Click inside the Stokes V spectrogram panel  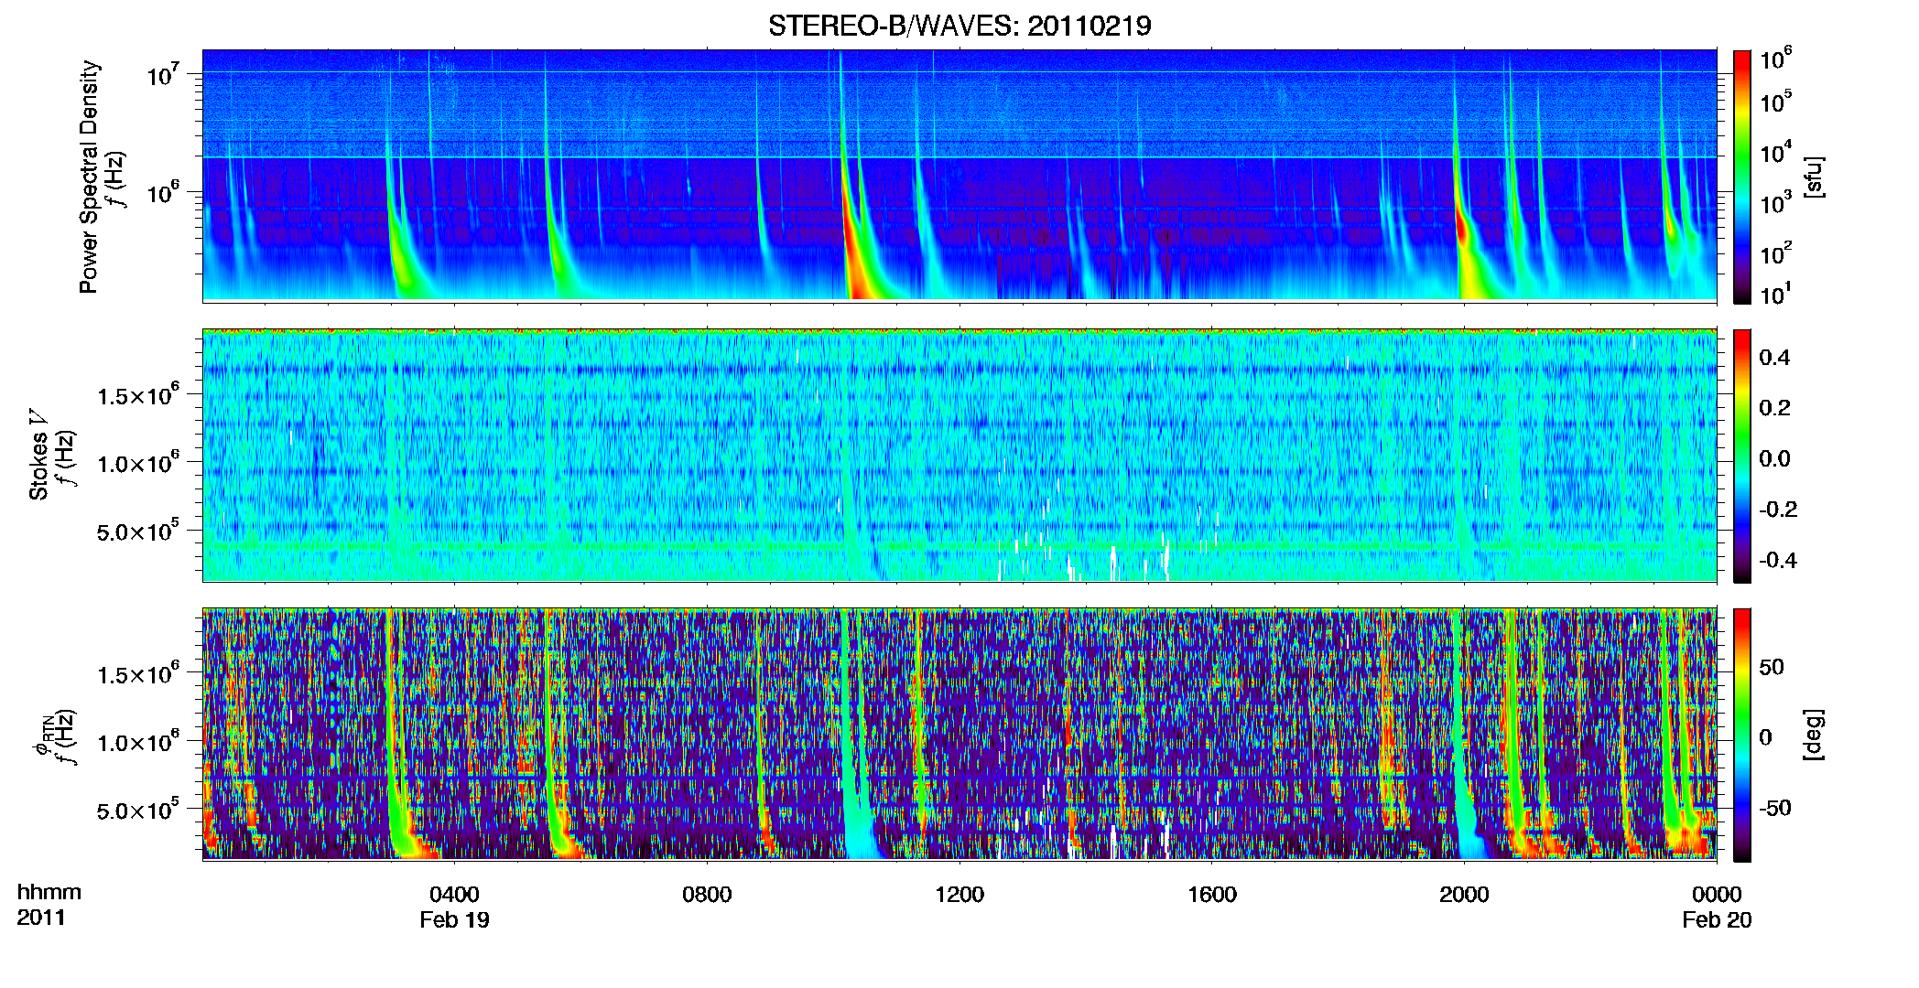(x=959, y=456)
